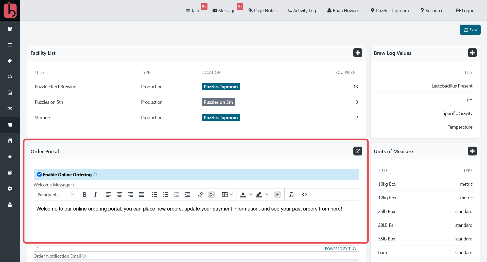Image resolution: width=487 pixels, height=262 pixels.
Task: Justify text in editor
Action: pyautogui.click(x=141, y=195)
